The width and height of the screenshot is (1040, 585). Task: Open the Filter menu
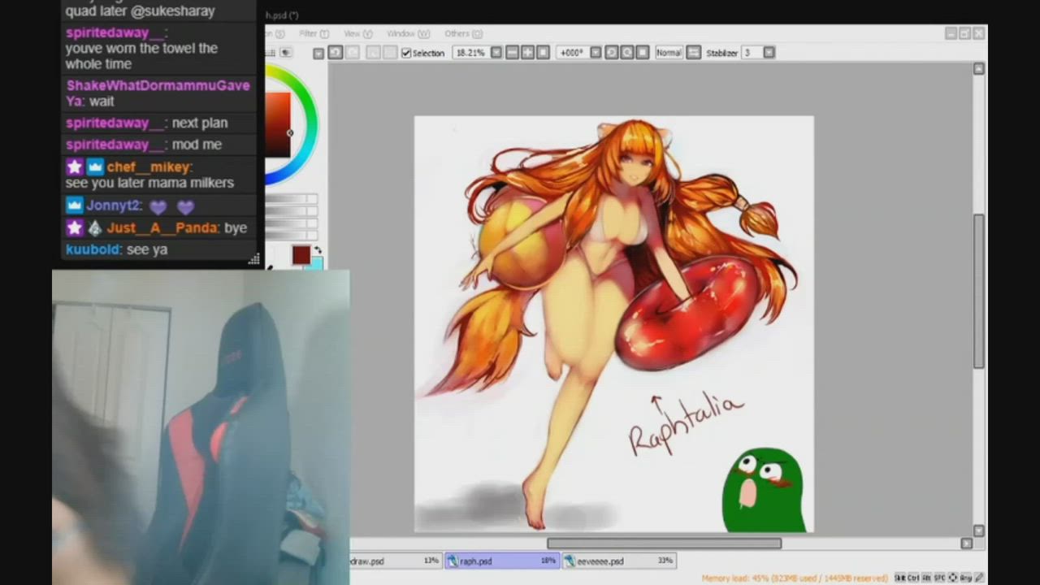(314, 33)
